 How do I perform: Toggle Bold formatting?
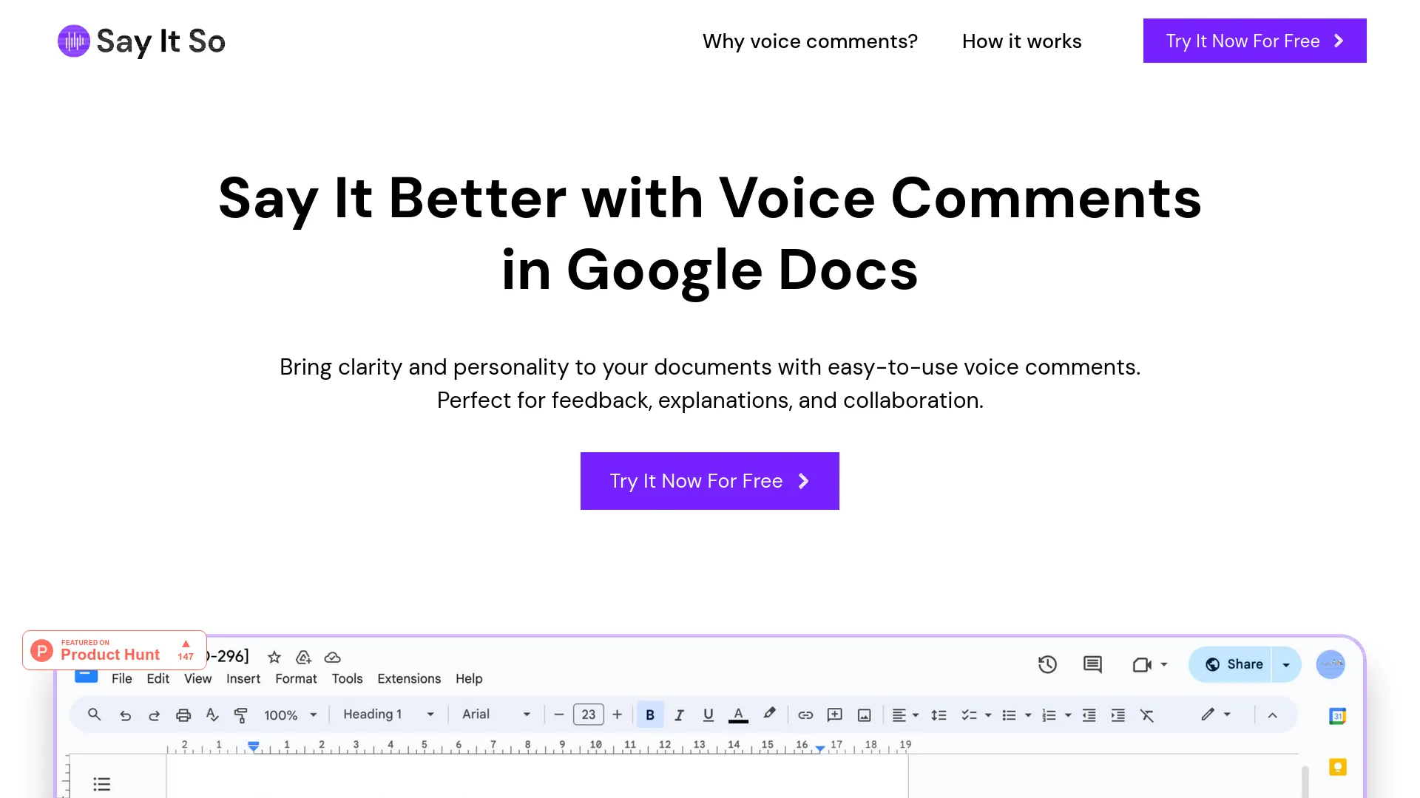click(x=650, y=715)
